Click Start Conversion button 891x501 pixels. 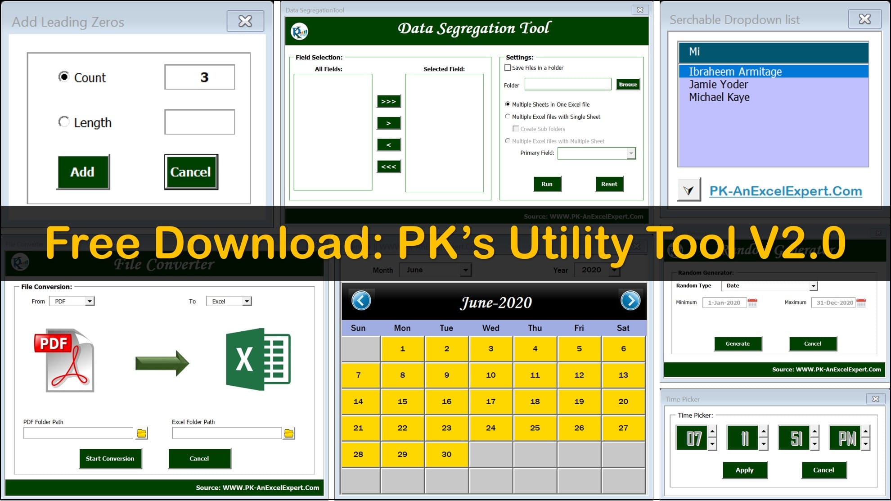point(110,459)
